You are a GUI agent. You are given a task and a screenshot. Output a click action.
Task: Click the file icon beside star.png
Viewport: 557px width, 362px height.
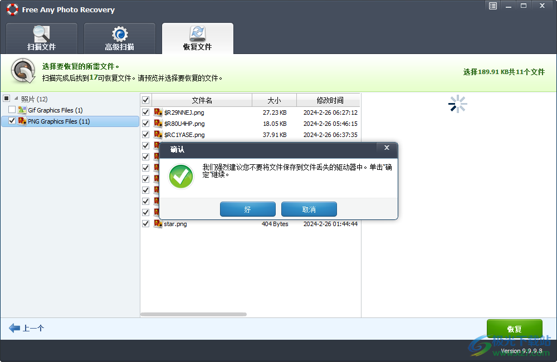point(157,223)
